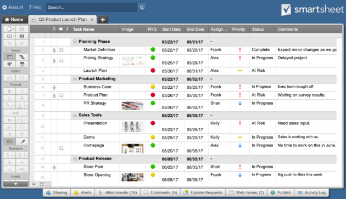The height and width of the screenshot is (199, 346).
Task: Click the Undo arrow
Action: point(9,43)
